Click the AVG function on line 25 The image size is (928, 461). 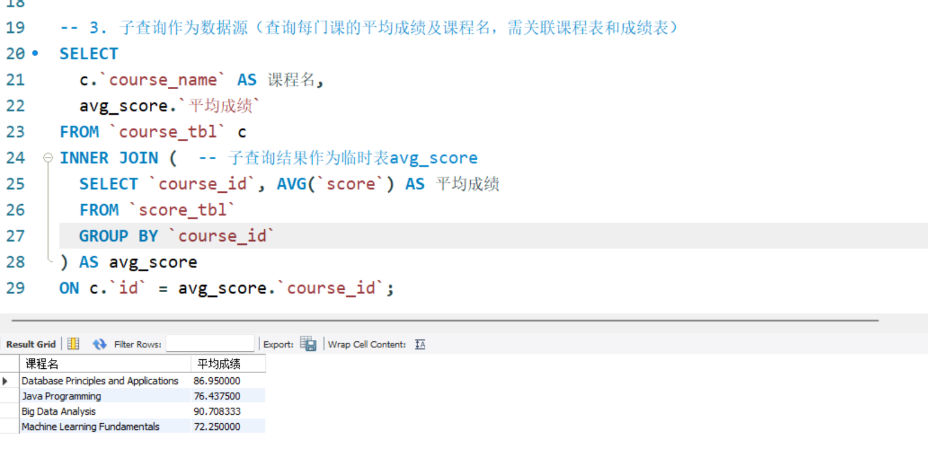pos(291,184)
